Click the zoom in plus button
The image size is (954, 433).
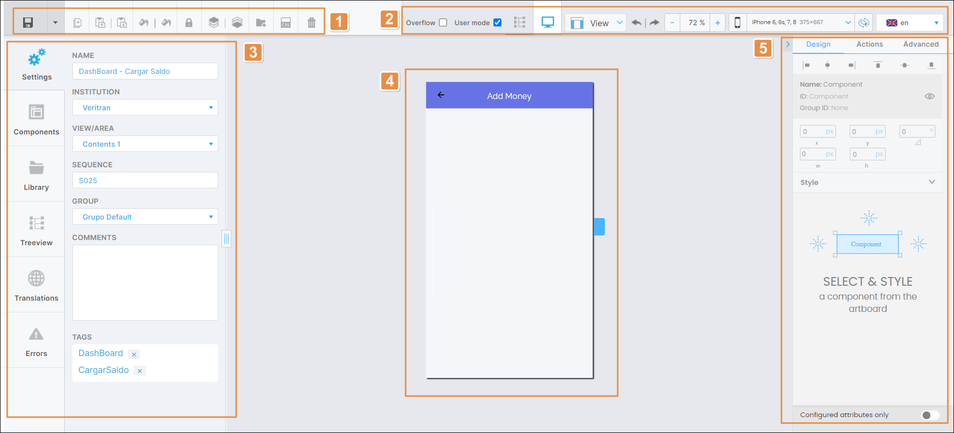pos(717,23)
